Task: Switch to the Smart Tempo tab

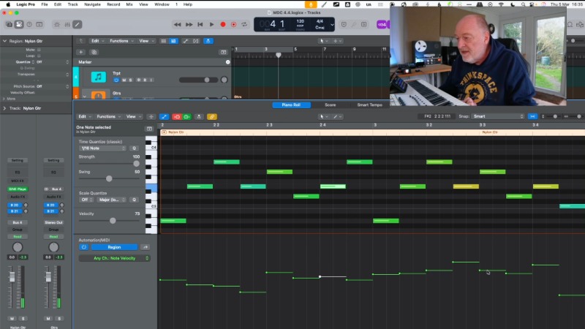Action: click(369, 105)
